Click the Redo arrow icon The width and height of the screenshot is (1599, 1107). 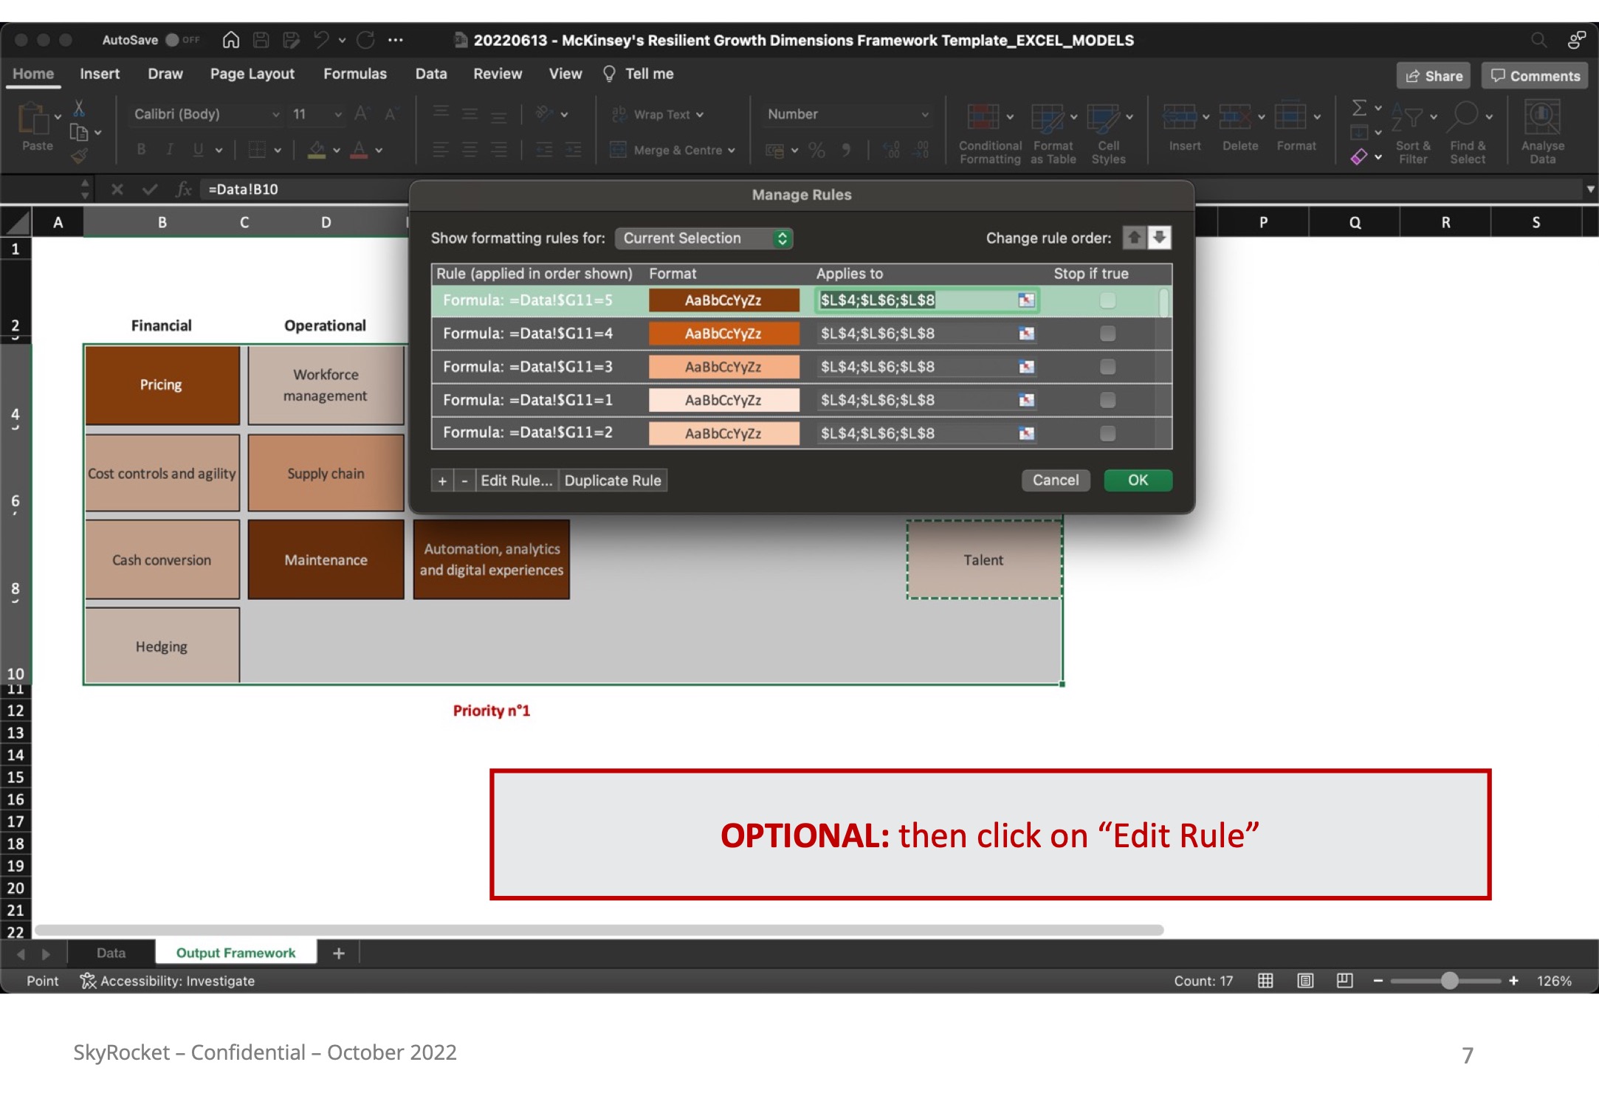tap(365, 40)
